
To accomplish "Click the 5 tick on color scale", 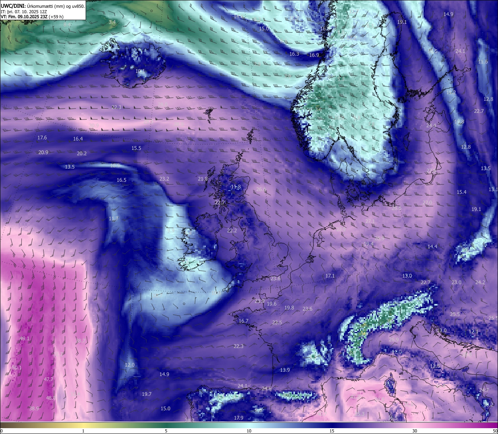I will click(x=166, y=431).
